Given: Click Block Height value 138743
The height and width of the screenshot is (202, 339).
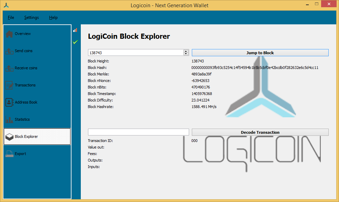Looking at the screenshot, I should [198, 61].
